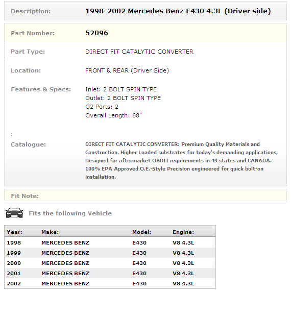Click the Fit Note label

[x=25, y=196]
